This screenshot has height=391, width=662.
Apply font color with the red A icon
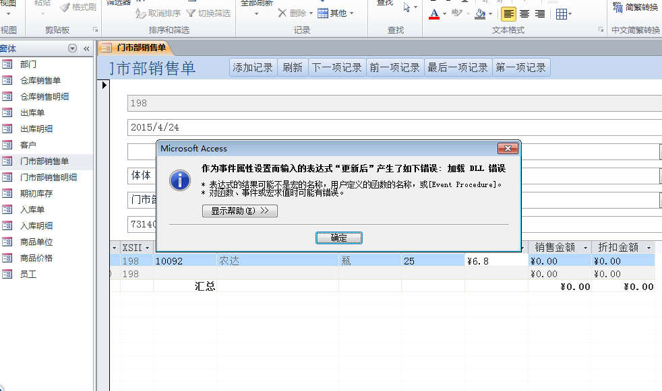click(x=434, y=14)
